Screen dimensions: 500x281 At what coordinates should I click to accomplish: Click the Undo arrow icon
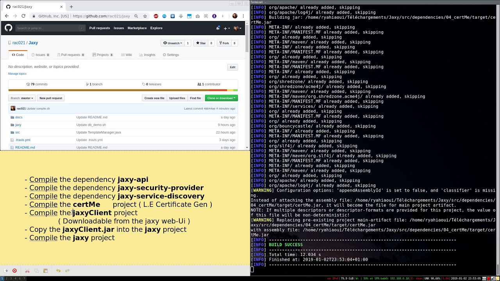[x=58, y=270]
